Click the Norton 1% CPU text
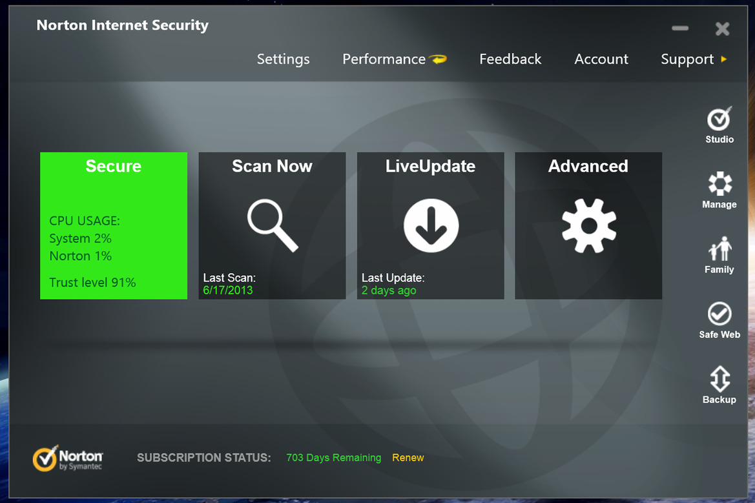755x503 pixels. (81, 256)
